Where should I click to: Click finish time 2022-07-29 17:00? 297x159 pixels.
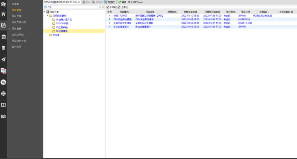click(212, 16)
